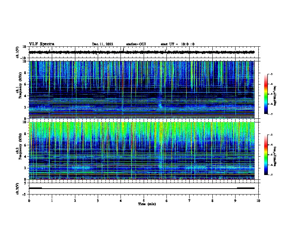The width and height of the screenshot is (291, 225).
Task: Click the thick ch.3 segment near minute 9
Action: tap(246, 188)
